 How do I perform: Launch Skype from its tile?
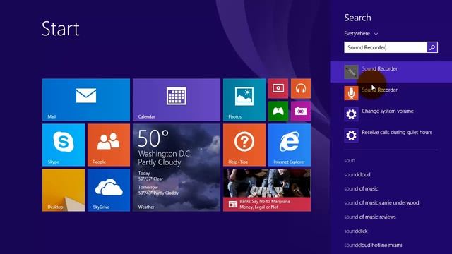[x=64, y=145]
